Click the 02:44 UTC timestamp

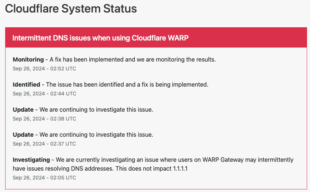coord(44,94)
